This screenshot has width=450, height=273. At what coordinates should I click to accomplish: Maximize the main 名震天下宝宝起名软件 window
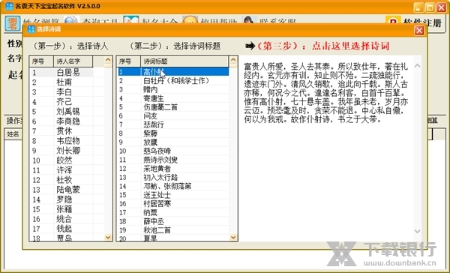(430, 7)
